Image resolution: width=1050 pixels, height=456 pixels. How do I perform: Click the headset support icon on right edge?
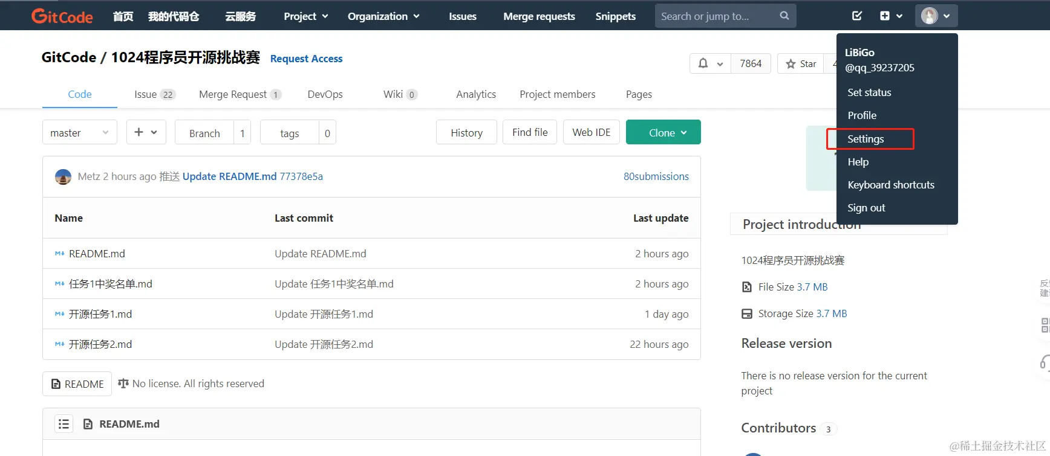pyautogui.click(x=1045, y=362)
